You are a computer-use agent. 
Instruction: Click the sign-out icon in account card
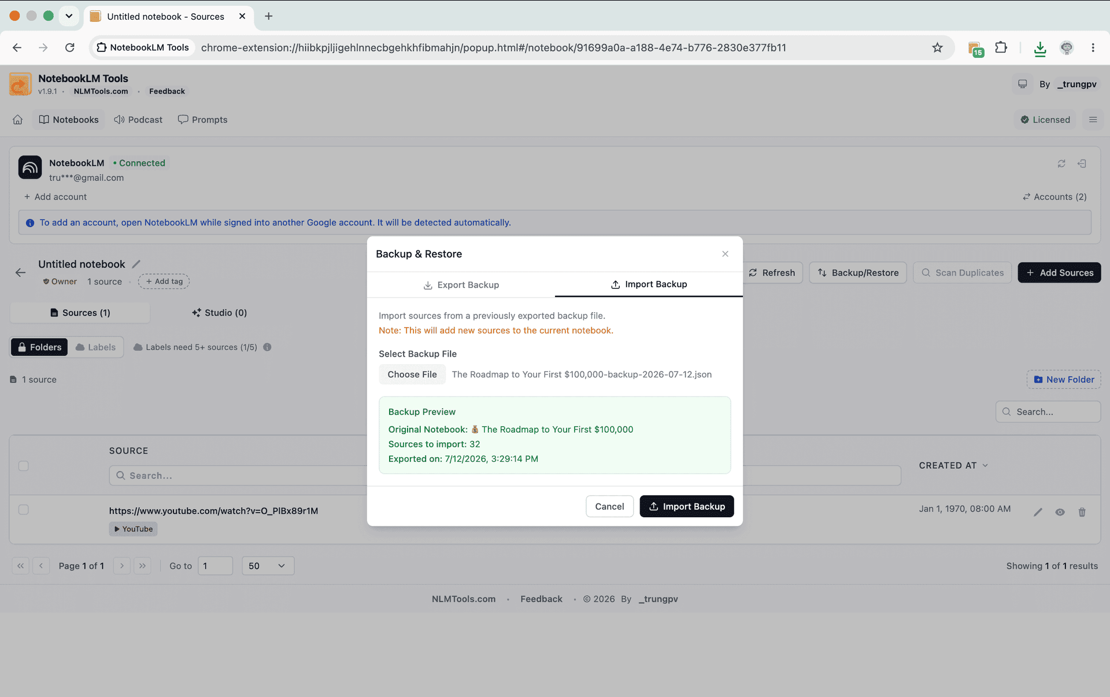tap(1082, 164)
